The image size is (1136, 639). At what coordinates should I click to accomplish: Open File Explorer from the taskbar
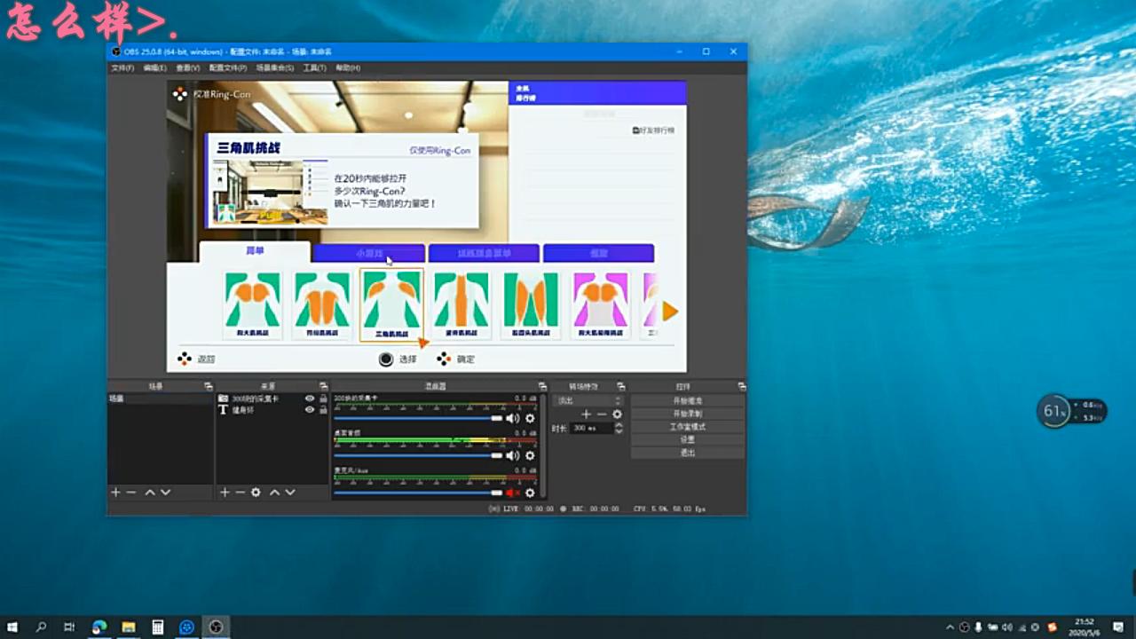(x=128, y=627)
